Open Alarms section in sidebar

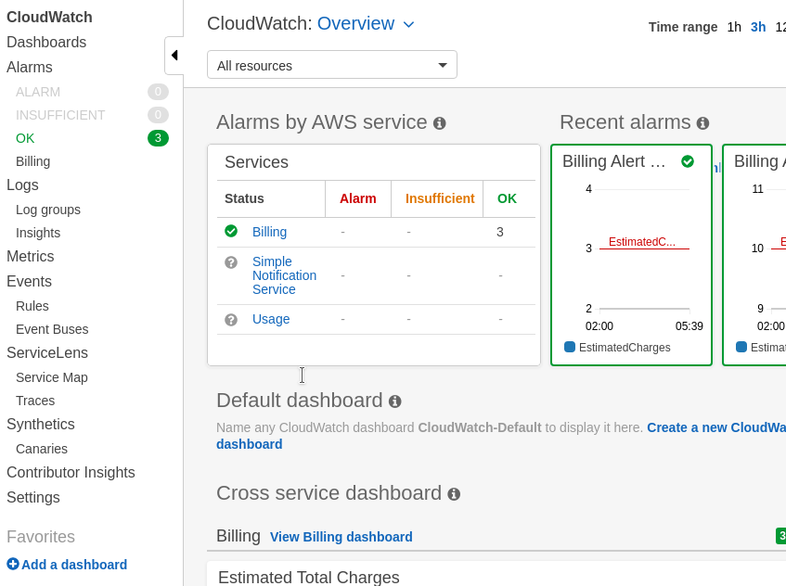30,67
